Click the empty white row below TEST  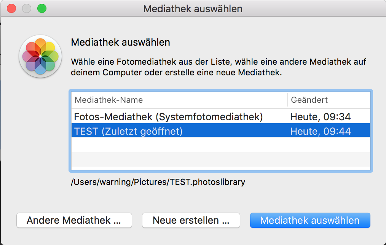click(x=220, y=145)
